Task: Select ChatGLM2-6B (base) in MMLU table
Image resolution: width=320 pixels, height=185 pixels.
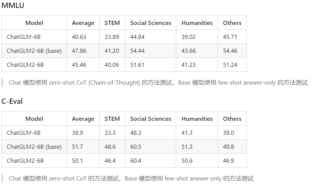Action: [34, 51]
